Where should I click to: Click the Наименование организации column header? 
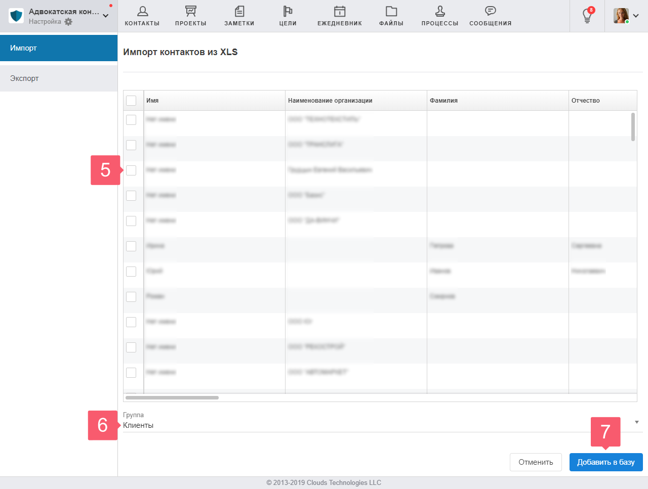(356, 101)
